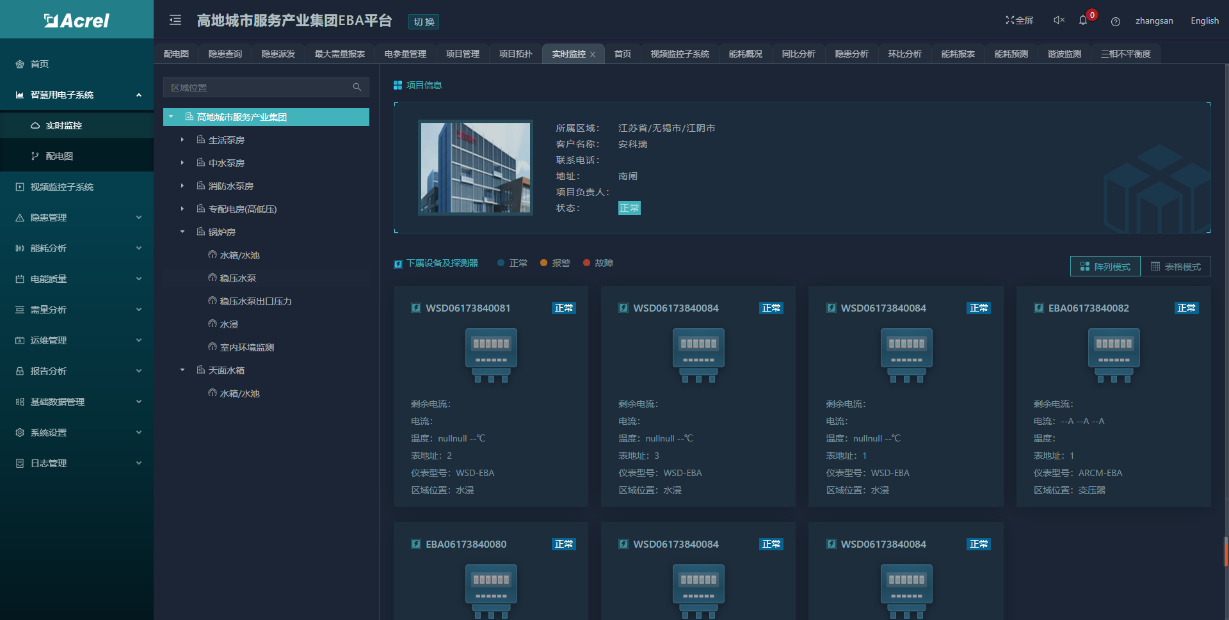The image size is (1229, 620).
Task: Expand the 生活泵房 tree node
Action: [x=182, y=139]
